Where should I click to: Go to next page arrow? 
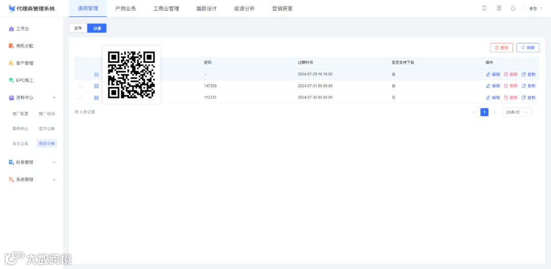495,112
